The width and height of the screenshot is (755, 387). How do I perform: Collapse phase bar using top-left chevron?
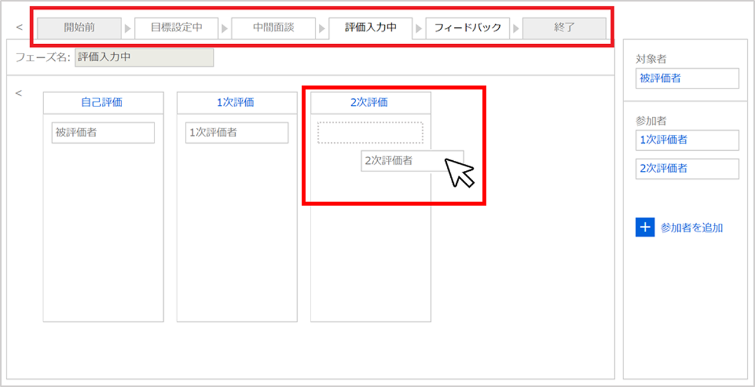19,27
